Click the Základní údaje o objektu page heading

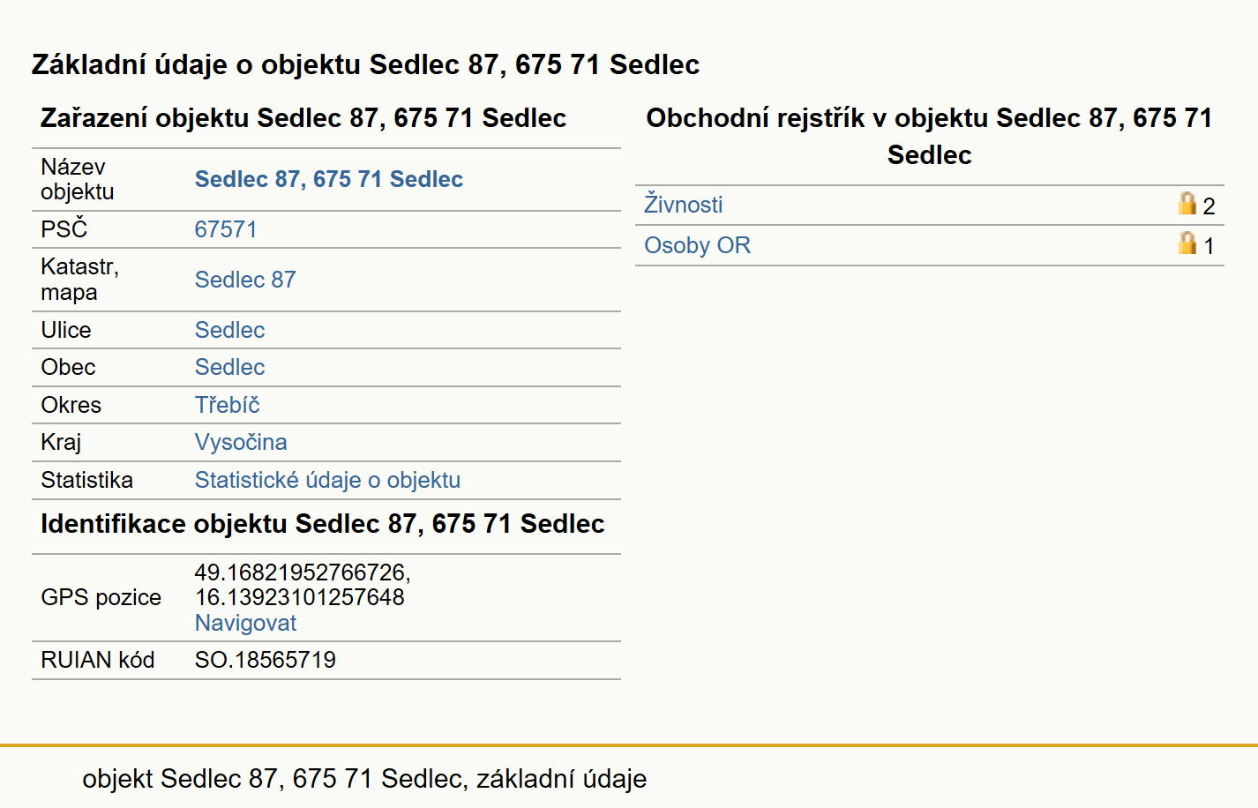(x=365, y=64)
